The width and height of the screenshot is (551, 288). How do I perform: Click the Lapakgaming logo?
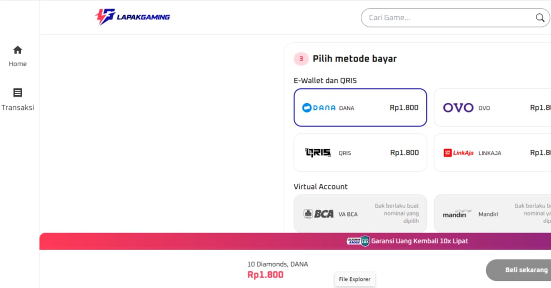[x=133, y=17]
